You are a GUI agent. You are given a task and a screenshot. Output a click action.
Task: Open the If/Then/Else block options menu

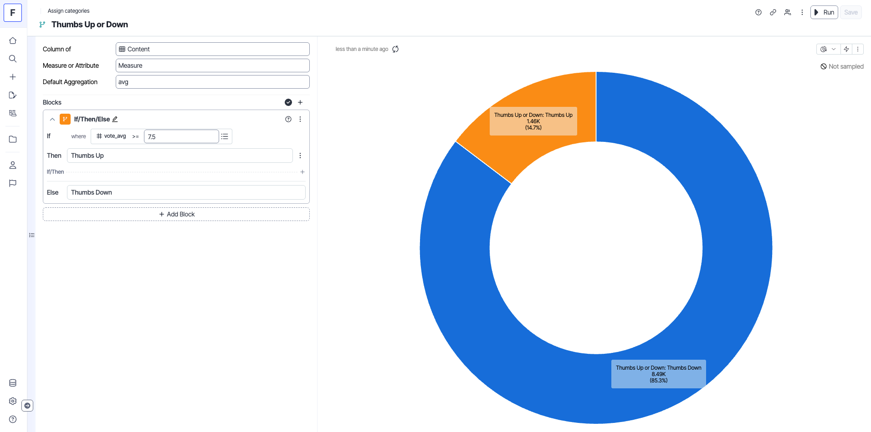tap(300, 119)
